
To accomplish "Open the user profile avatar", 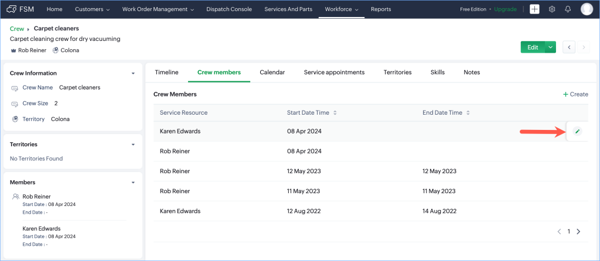I will (x=587, y=9).
